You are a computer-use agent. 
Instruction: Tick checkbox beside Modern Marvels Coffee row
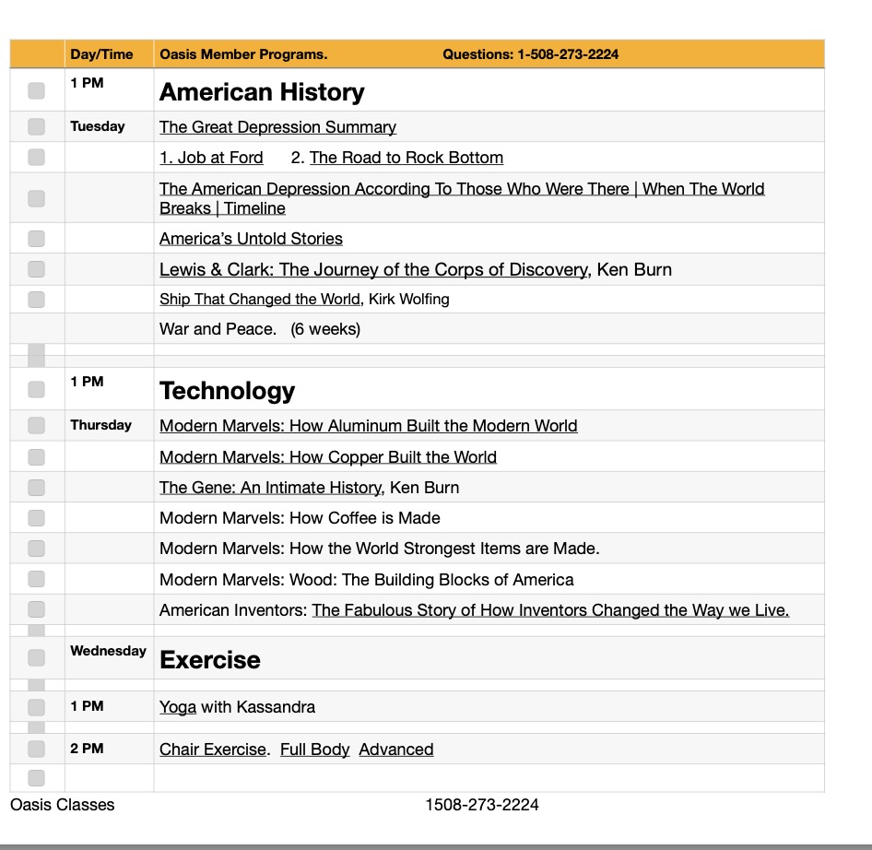tap(36, 518)
